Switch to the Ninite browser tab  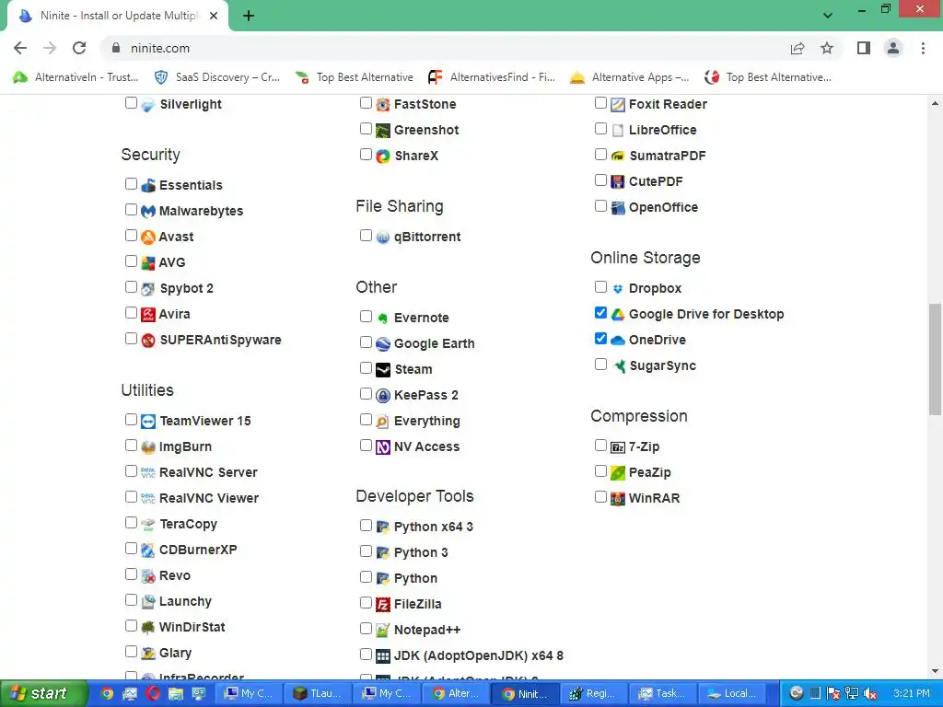pyautogui.click(x=118, y=16)
